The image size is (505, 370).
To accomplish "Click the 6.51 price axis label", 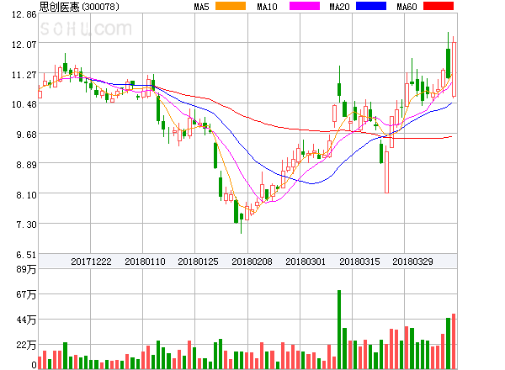I will click(26, 255).
